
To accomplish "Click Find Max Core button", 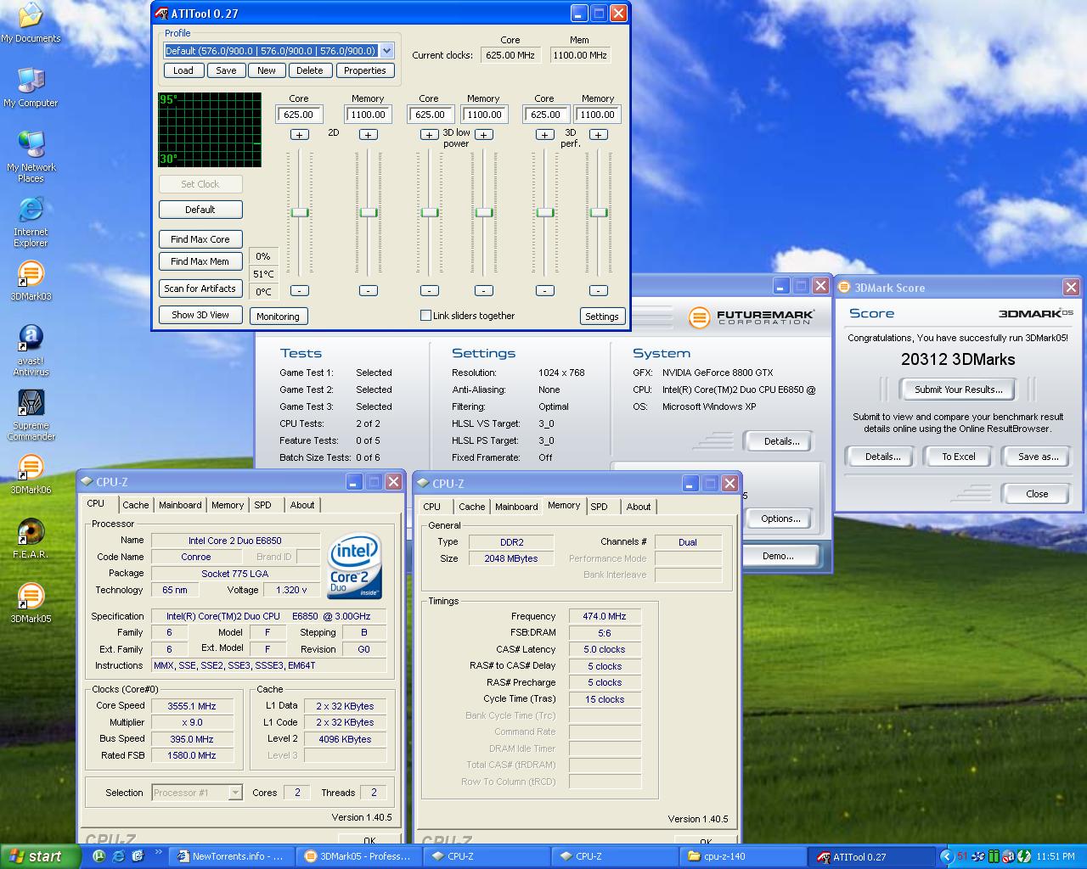I will point(200,239).
